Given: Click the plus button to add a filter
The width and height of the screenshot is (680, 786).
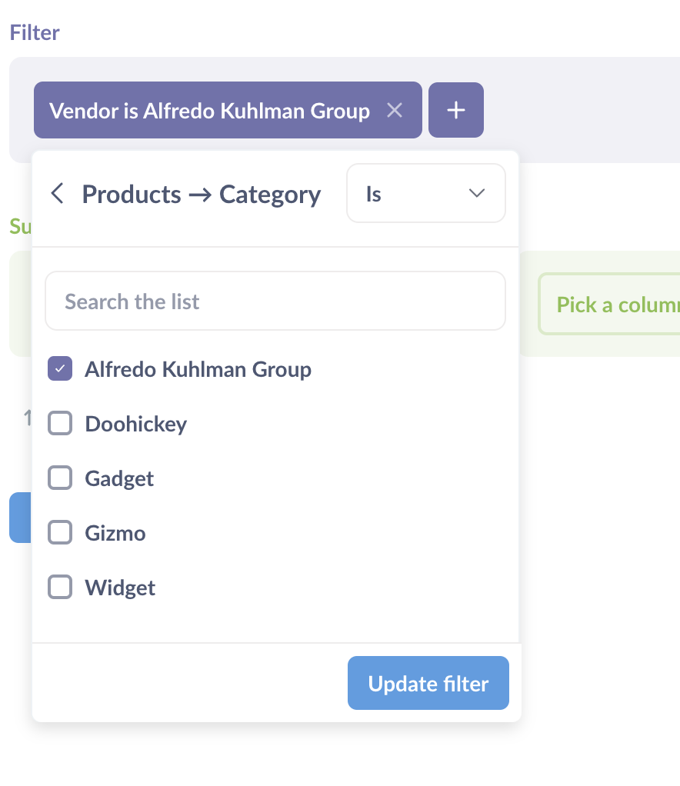Looking at the screenshot, I should (x=455, y=110).
